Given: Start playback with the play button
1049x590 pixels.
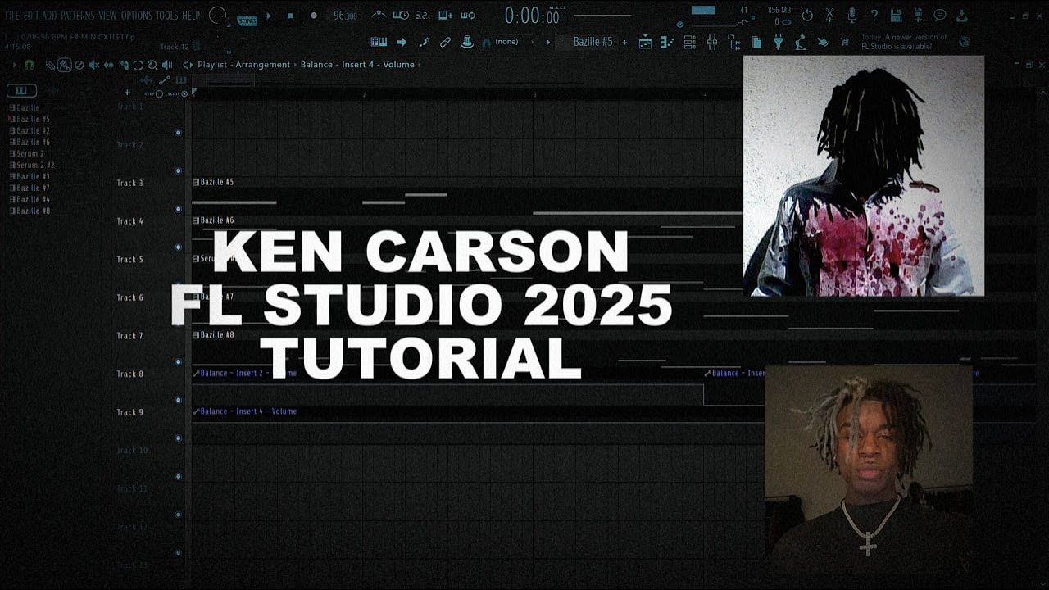Looking at the screenshot, I should [x=268, y=16].
